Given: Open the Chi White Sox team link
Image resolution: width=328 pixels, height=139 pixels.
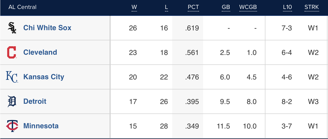Looking at the screenshot, I should (x=47, y=28).
